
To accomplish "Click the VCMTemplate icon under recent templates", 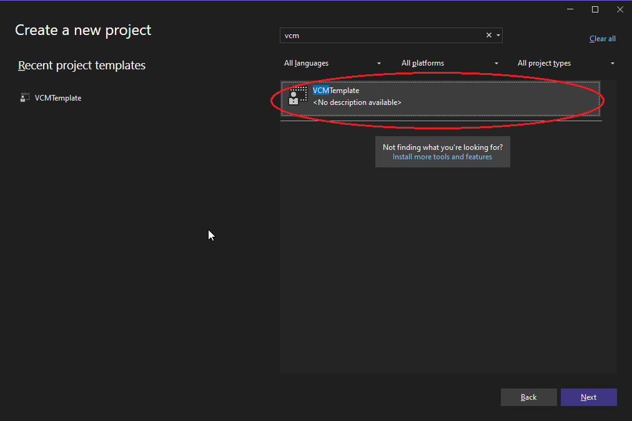I will 25,97.
